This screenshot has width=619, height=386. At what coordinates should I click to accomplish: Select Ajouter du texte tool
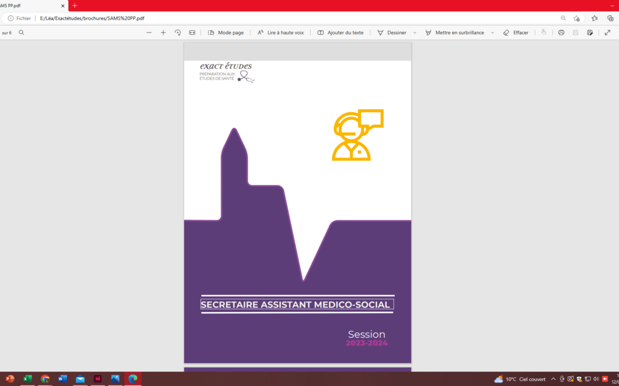coord(340,33)
